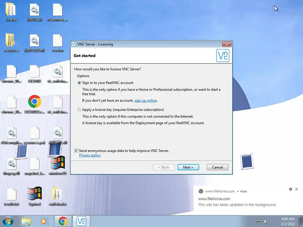Close the VNC Server Licensing dialog
Viewport: 303px width, 227px height.
pos(227,44)
